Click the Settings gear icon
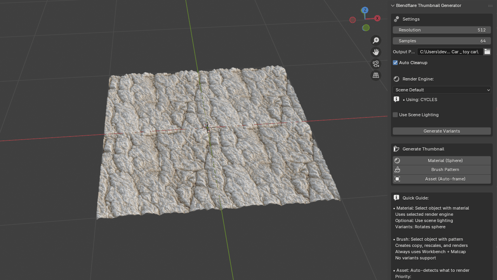This screenshot has width=497, height=280. (x=396, y=19)
